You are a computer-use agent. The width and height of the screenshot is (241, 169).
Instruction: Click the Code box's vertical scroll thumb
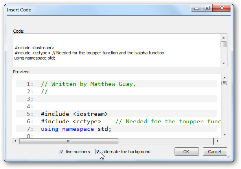(x=223, y=45)
